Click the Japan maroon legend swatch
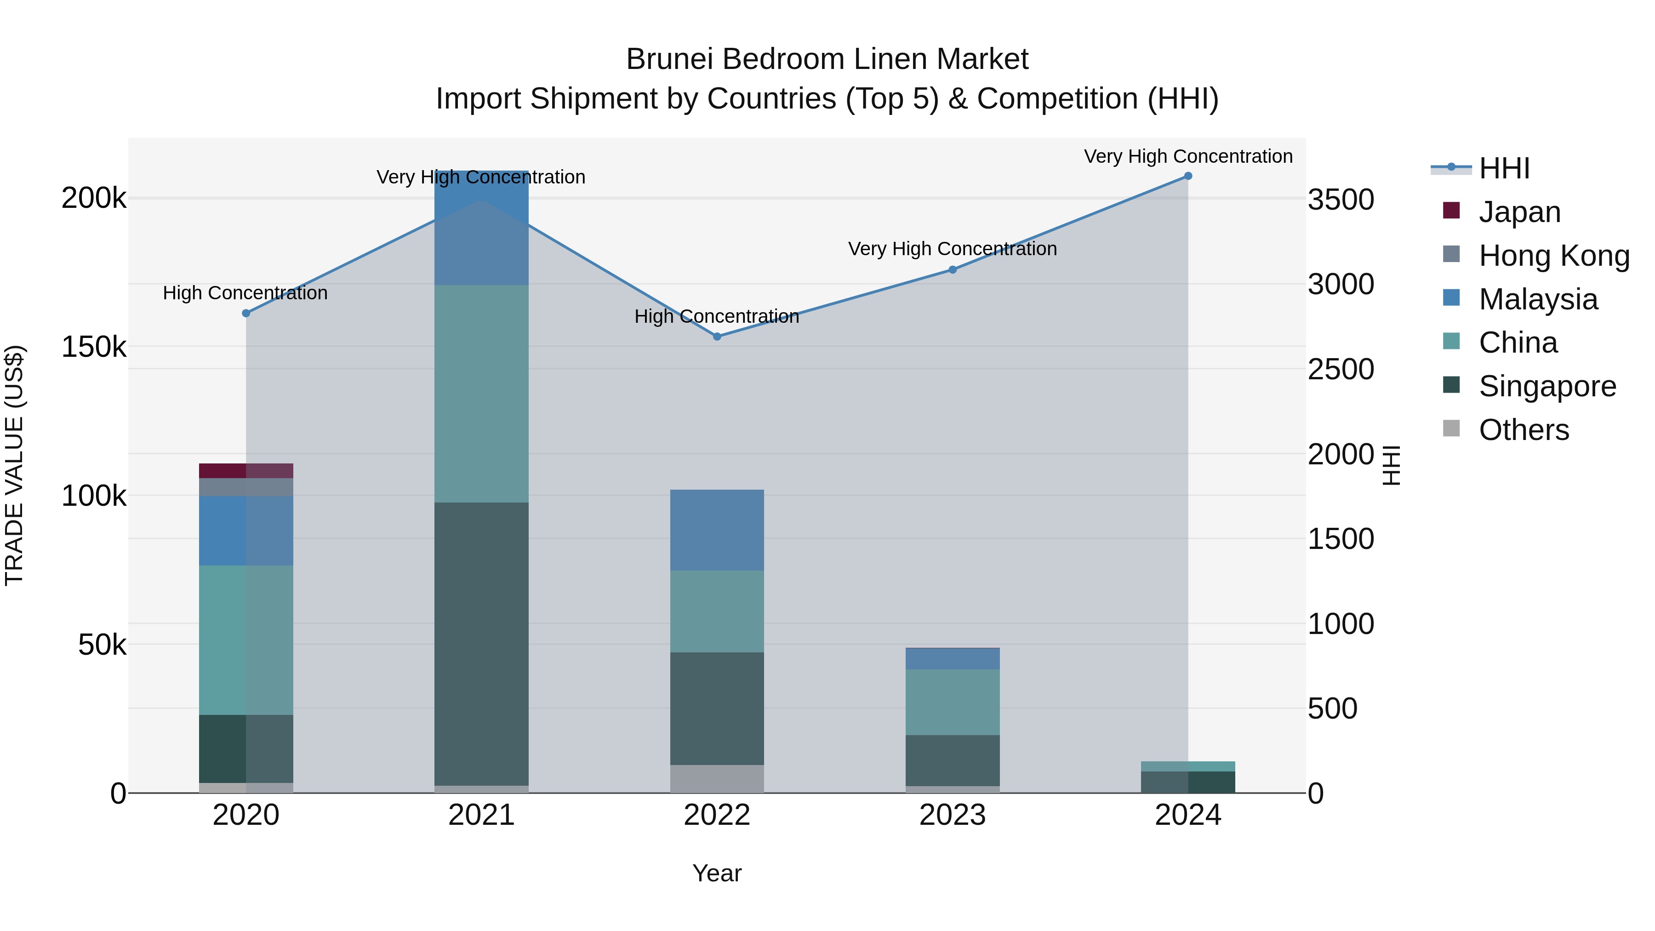This screenshot has height=931, width=1655. tap(1451, 210)
